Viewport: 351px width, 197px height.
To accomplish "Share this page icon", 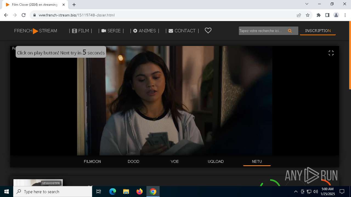I will [x=299, y=15].
